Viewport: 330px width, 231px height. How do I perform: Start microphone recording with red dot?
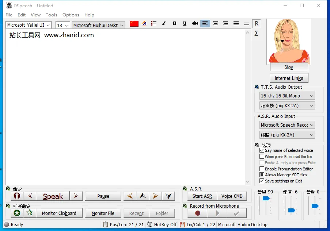tap(197, 213)
